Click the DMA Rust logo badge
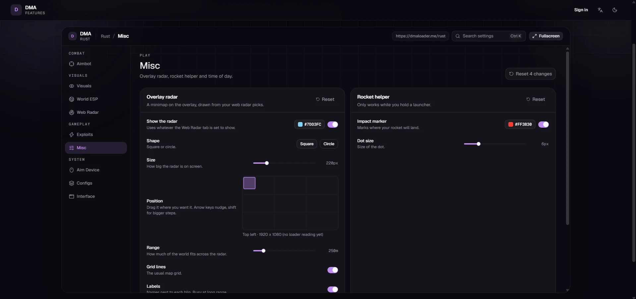 pyautogui.click(x=73, y=36)
